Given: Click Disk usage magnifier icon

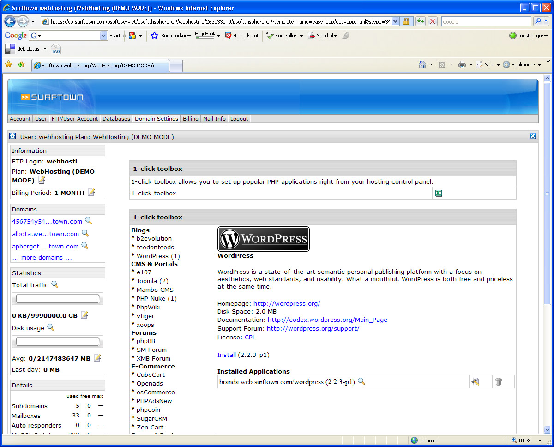Looking at the screenshot, I should [51, 327].
